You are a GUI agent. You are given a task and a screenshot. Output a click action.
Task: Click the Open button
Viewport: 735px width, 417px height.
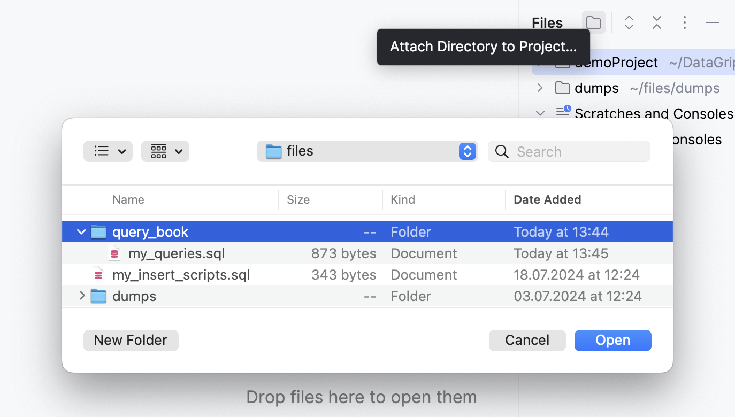click(612, 340)
